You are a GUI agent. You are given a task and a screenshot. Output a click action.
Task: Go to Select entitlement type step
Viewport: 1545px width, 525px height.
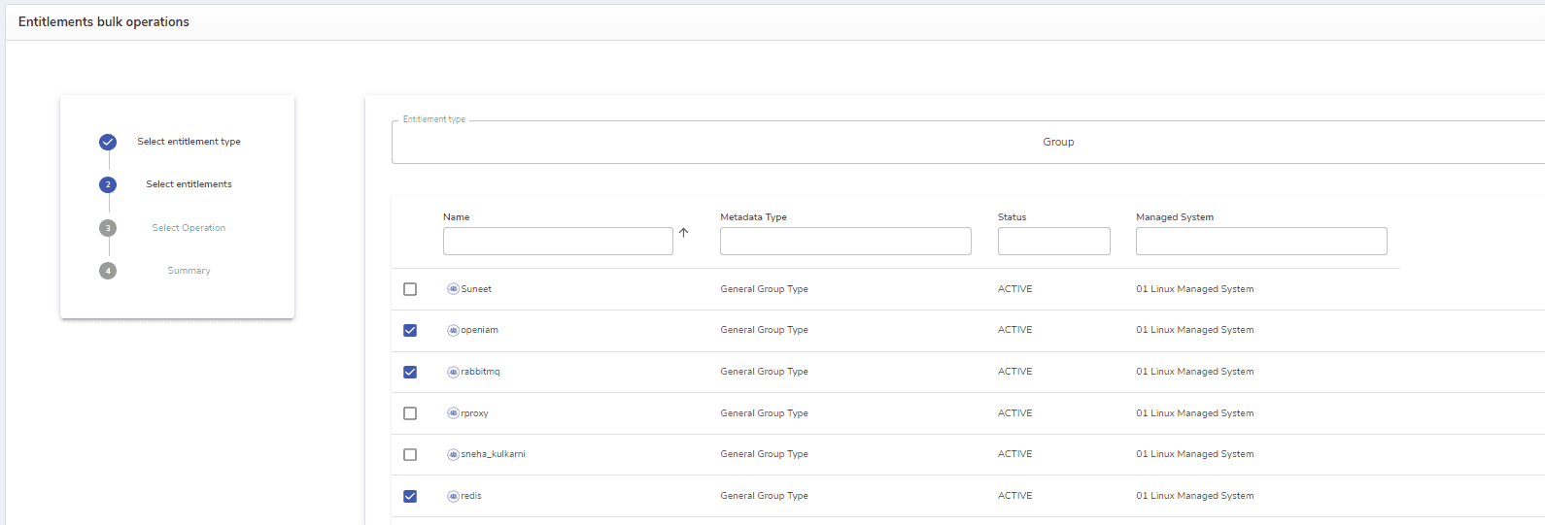coord(189,142)
